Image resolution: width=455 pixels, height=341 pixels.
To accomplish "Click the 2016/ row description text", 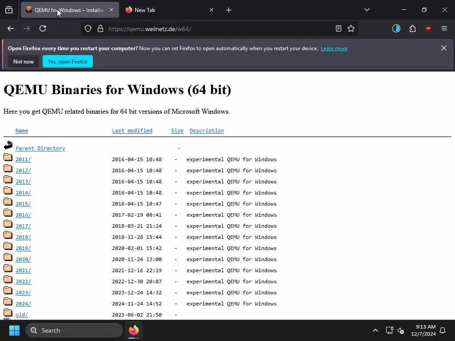I will click(231, 215).
